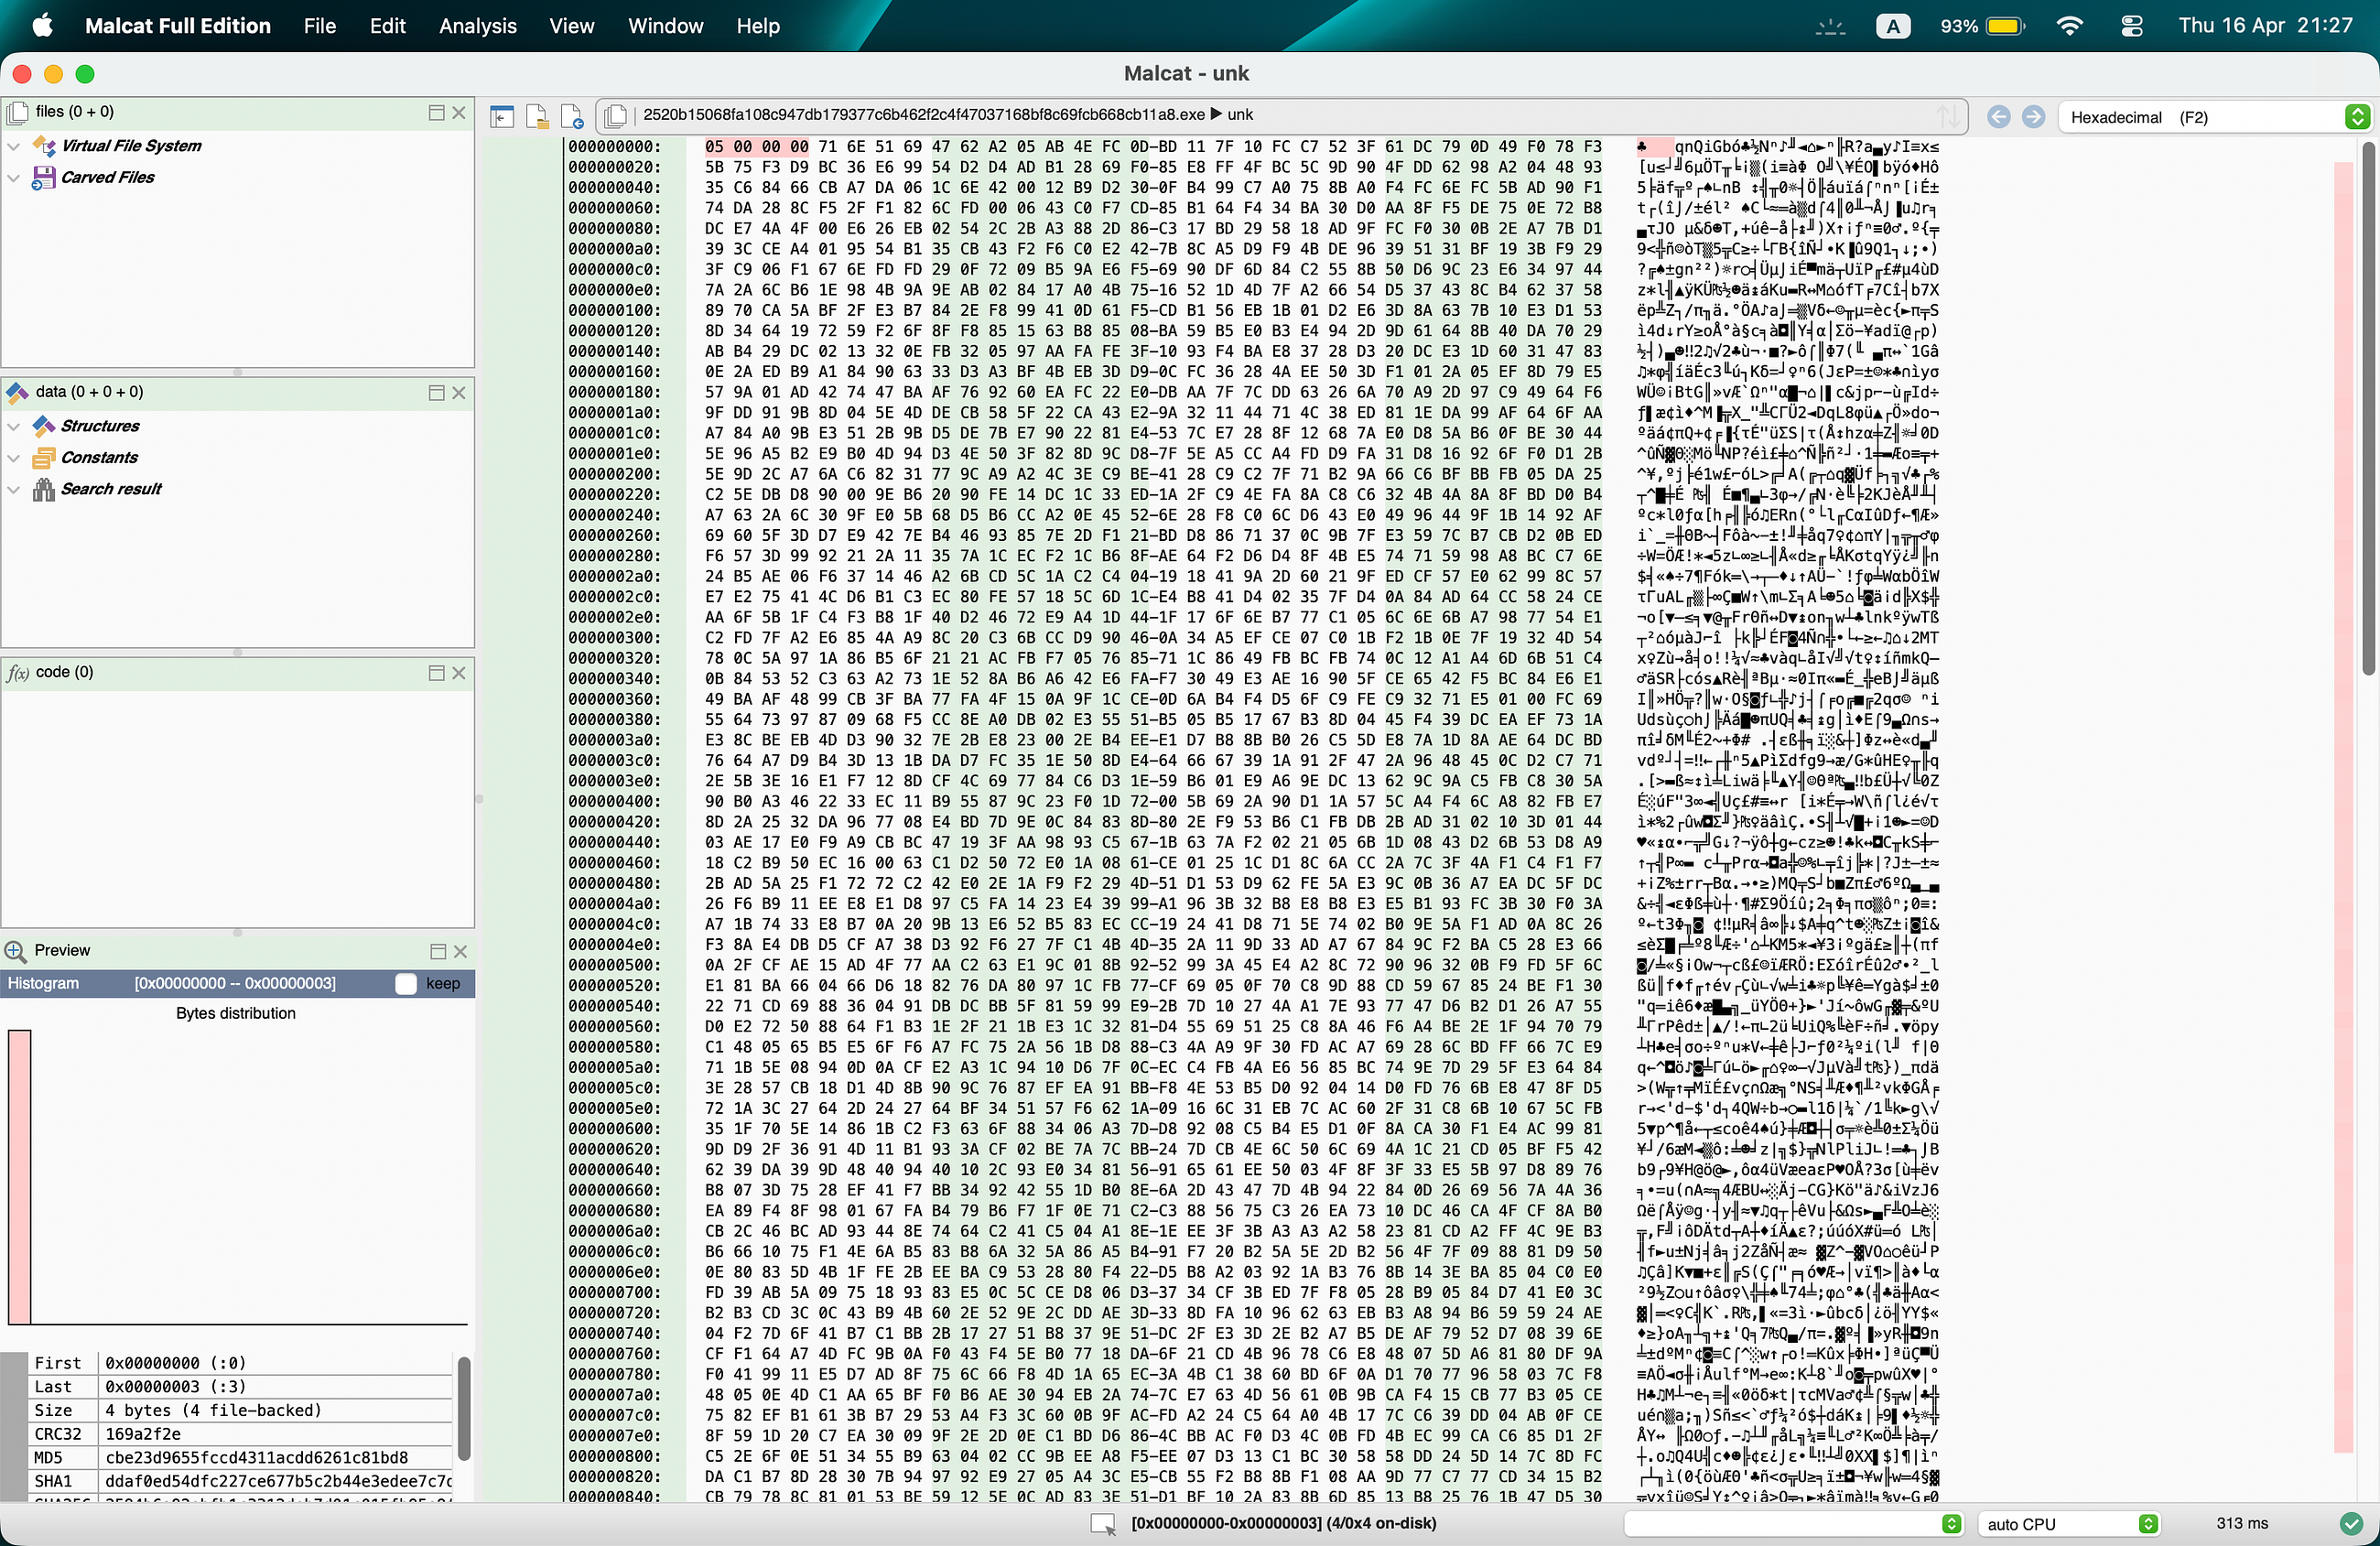Click the input source A icon

(1892, 26)
